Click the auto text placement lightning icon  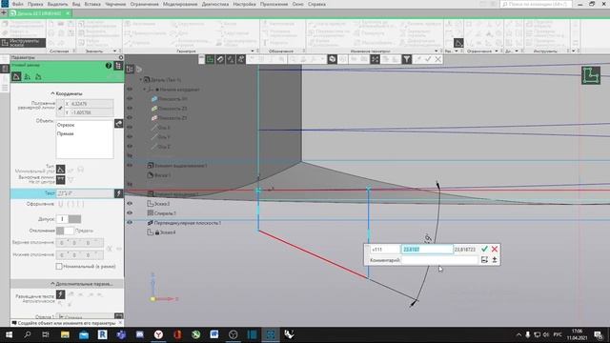coord(61,294)
